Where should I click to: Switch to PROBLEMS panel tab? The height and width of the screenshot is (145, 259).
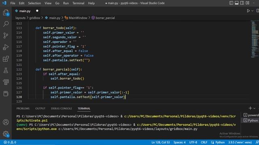23,108
